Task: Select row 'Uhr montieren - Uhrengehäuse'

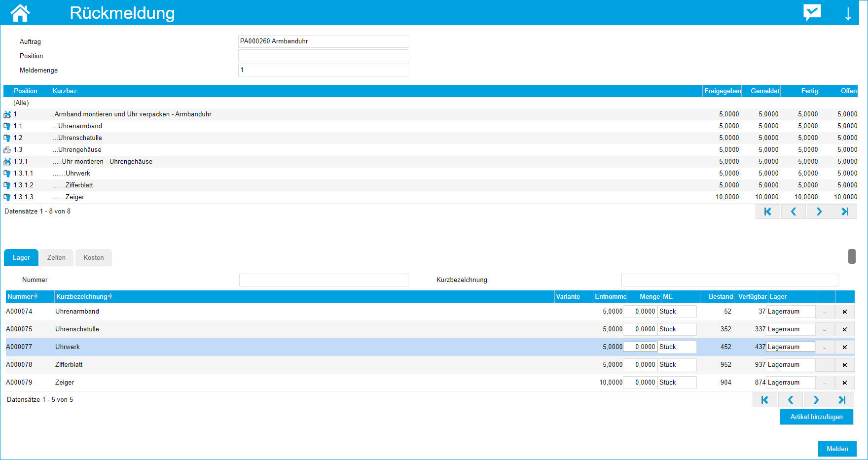Action: [x=430, y=162]
